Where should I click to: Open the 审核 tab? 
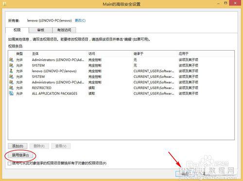click(41, 30)
